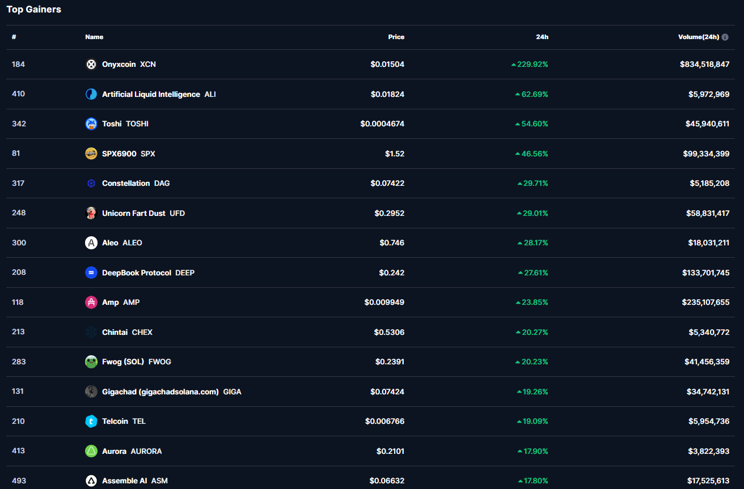744x489 pixels.
Task: Sort table by Price column header
Action: point(396,37)
